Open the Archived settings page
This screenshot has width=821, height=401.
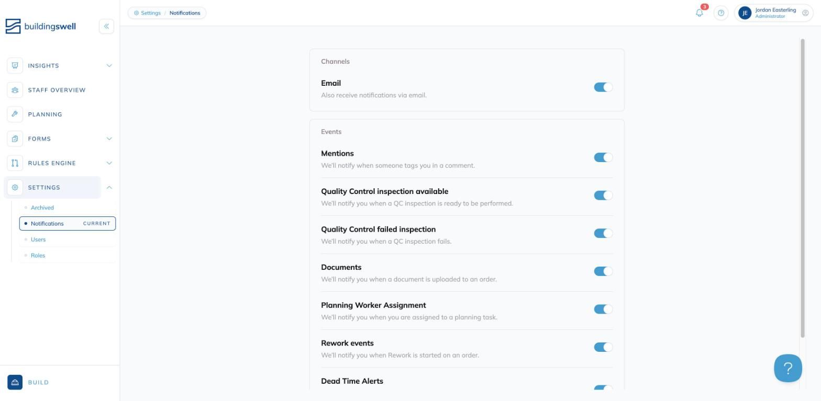tap(42, 208)
